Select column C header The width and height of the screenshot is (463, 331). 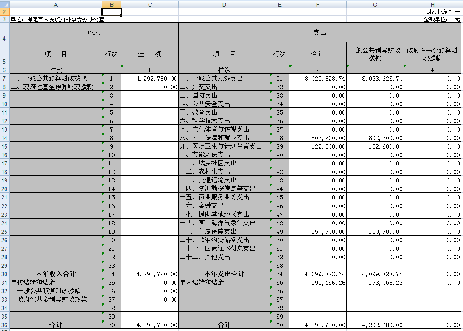tap(149, 4)
